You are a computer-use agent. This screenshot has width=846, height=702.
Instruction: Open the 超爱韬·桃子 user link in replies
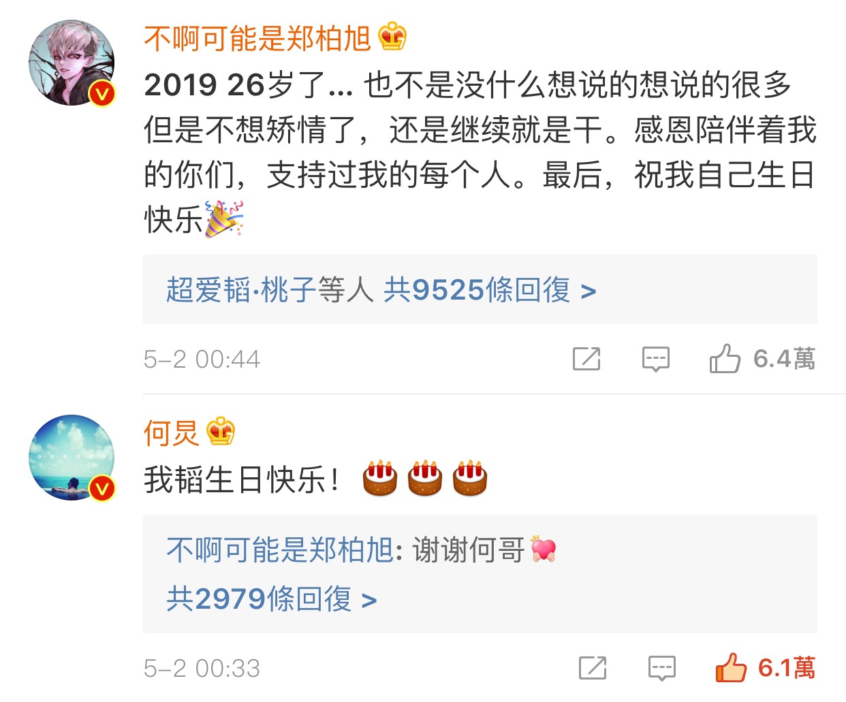tap(241, 290)
